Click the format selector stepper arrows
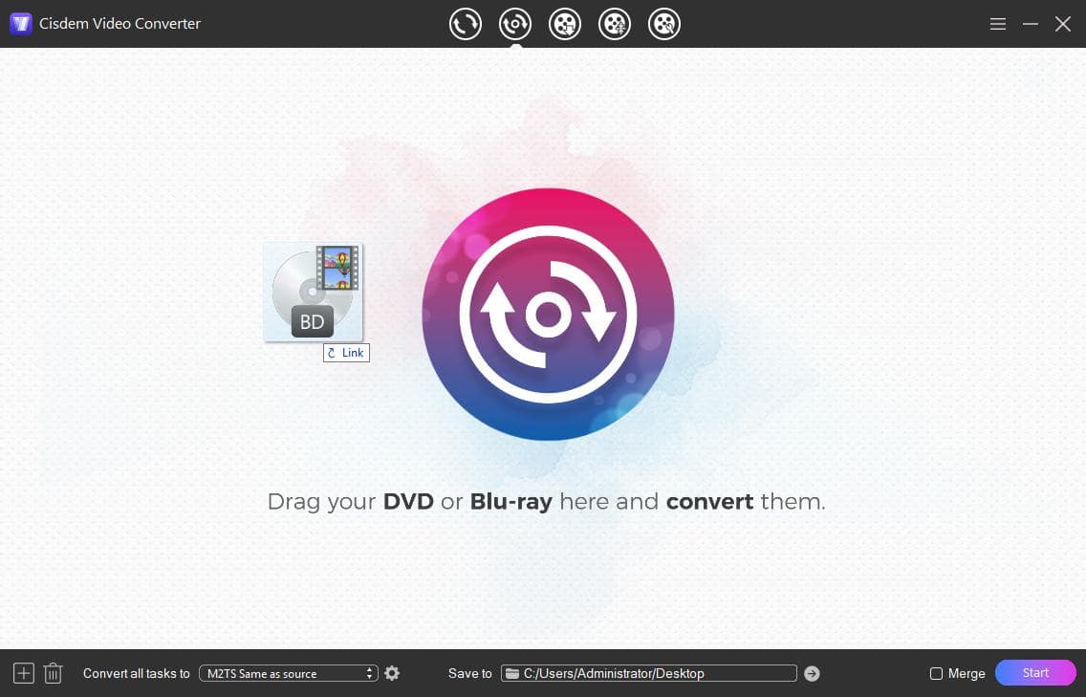 [369, 673]
